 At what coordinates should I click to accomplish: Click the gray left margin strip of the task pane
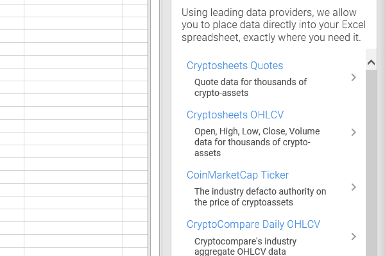(x=166, y=128)
